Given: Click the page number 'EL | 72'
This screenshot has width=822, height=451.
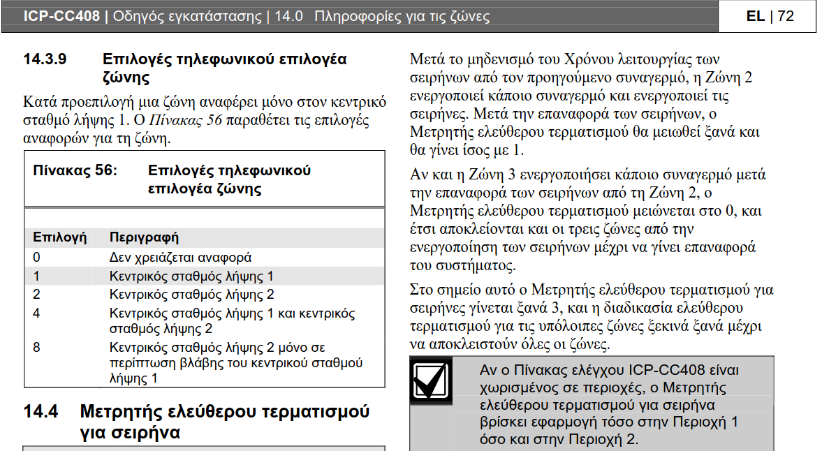Looking at the screenshot, I should point(770,16).
